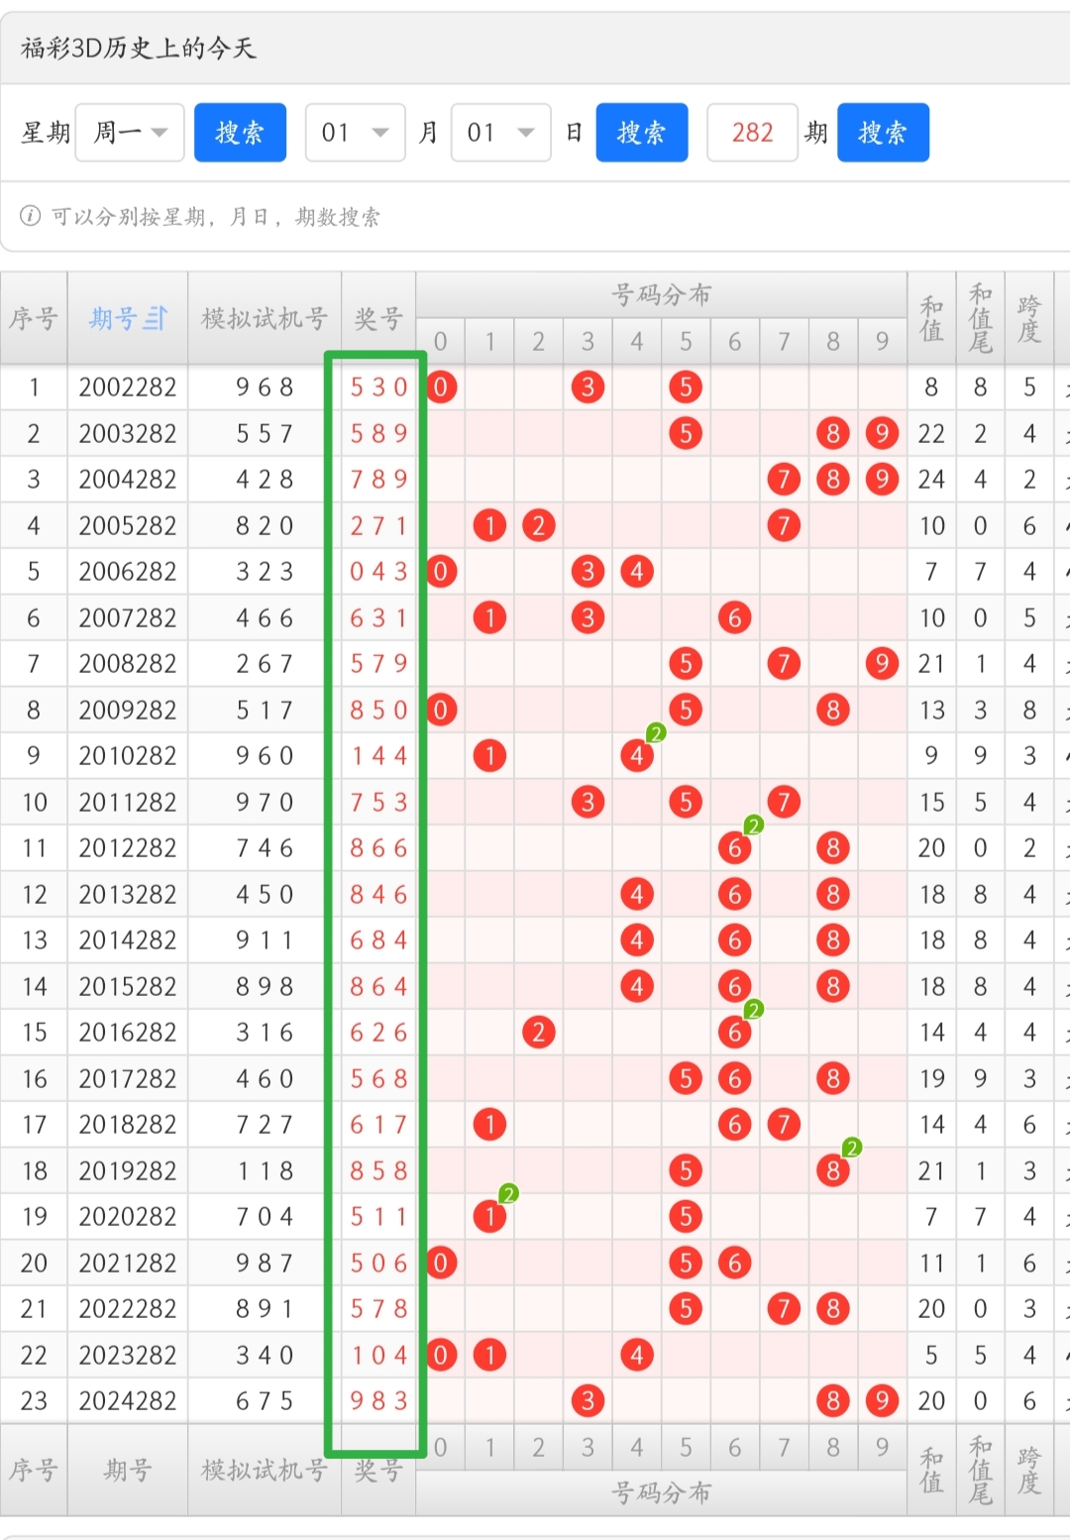Click red ball 4 in row 2023282
The height and width of the screenshot is (1540, 1070).
click(x=637, y=1356)
